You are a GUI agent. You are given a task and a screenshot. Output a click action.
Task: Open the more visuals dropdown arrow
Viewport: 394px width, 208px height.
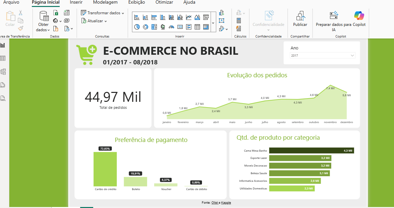point(227,29)
